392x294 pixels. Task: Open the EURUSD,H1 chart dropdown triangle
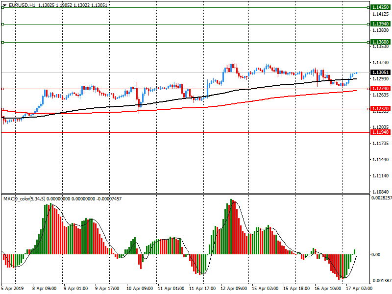pyautogui.click(x=4, y=5)
